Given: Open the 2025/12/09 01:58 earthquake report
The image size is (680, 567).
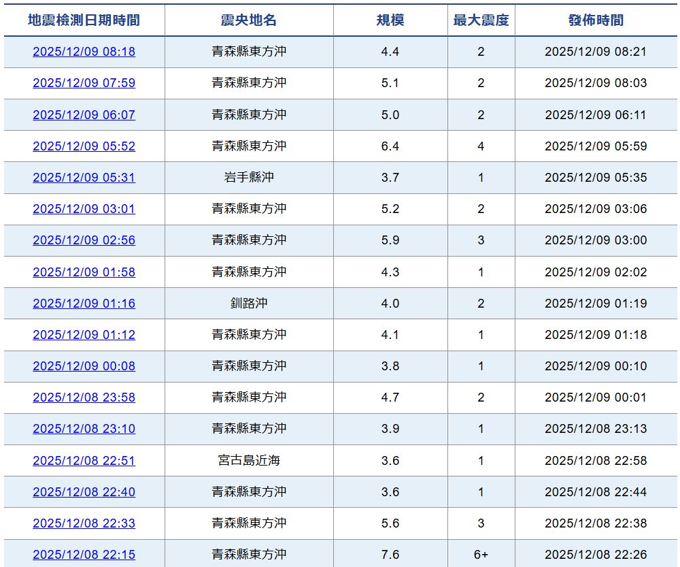Looking at the screenshot, I should 84,272.
